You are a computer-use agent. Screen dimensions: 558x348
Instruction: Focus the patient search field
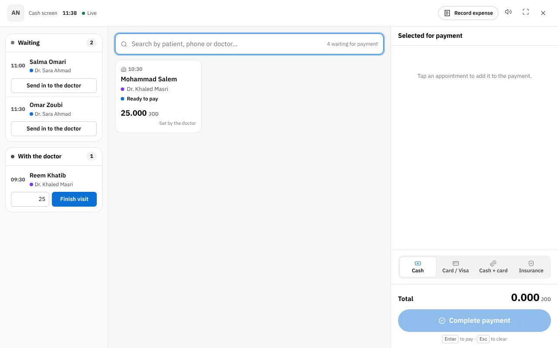[249, 44]
